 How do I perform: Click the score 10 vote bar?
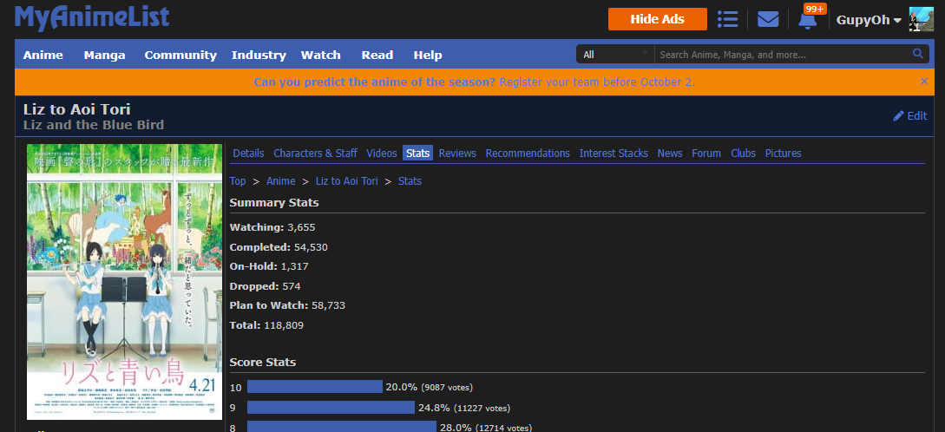(314, 387)
